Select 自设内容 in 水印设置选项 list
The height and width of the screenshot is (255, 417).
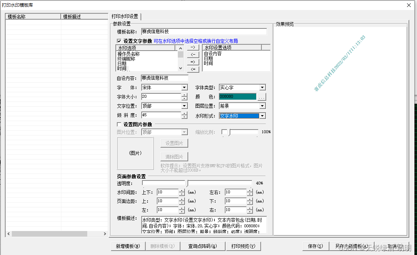[213, 54]
